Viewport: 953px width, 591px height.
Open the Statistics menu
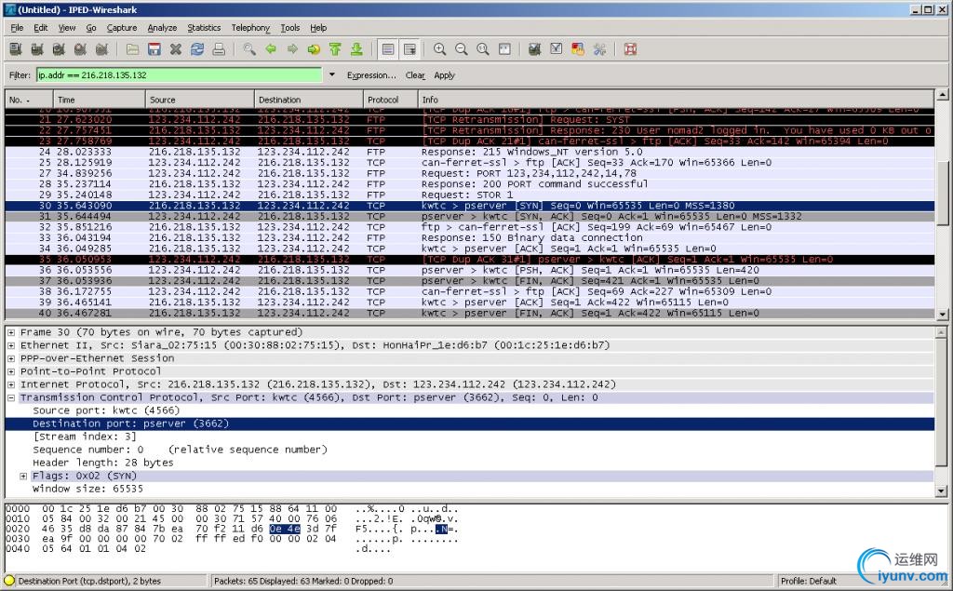tap(204, 28)
